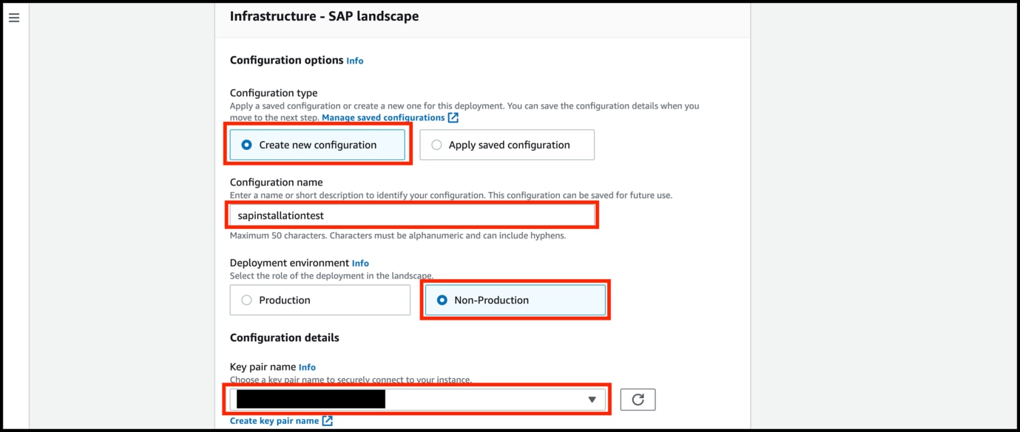
Task: Click the Apply saved configuration card
Action: coord(507,144)
